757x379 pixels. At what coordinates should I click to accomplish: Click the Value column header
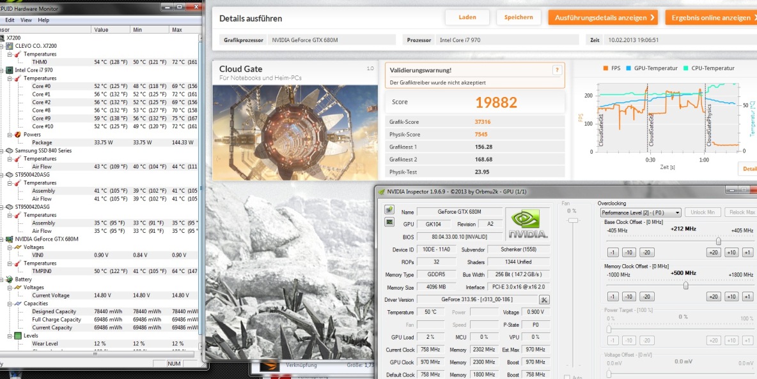pyautogui.click(x=111, y=30)
